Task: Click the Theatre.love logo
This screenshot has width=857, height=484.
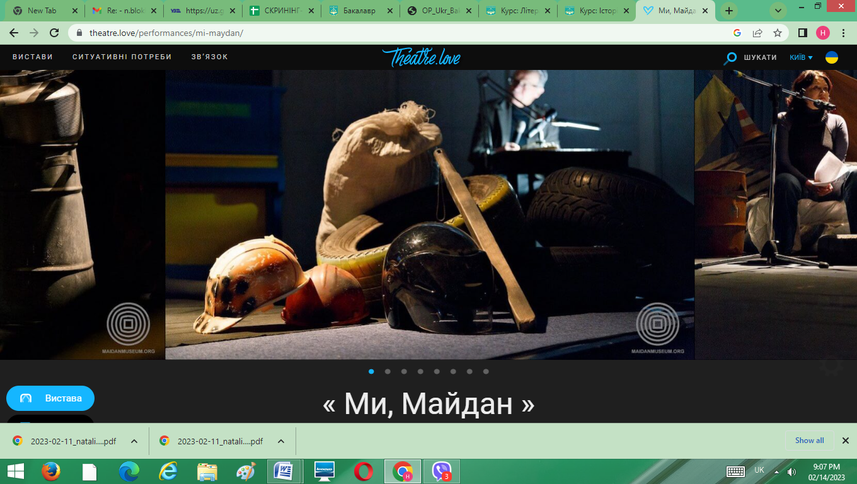Action: 421,57
